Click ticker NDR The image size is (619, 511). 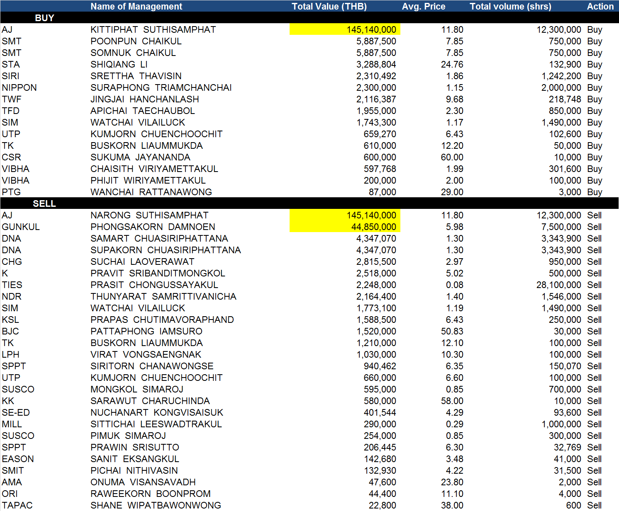click(x=12, y=296)
